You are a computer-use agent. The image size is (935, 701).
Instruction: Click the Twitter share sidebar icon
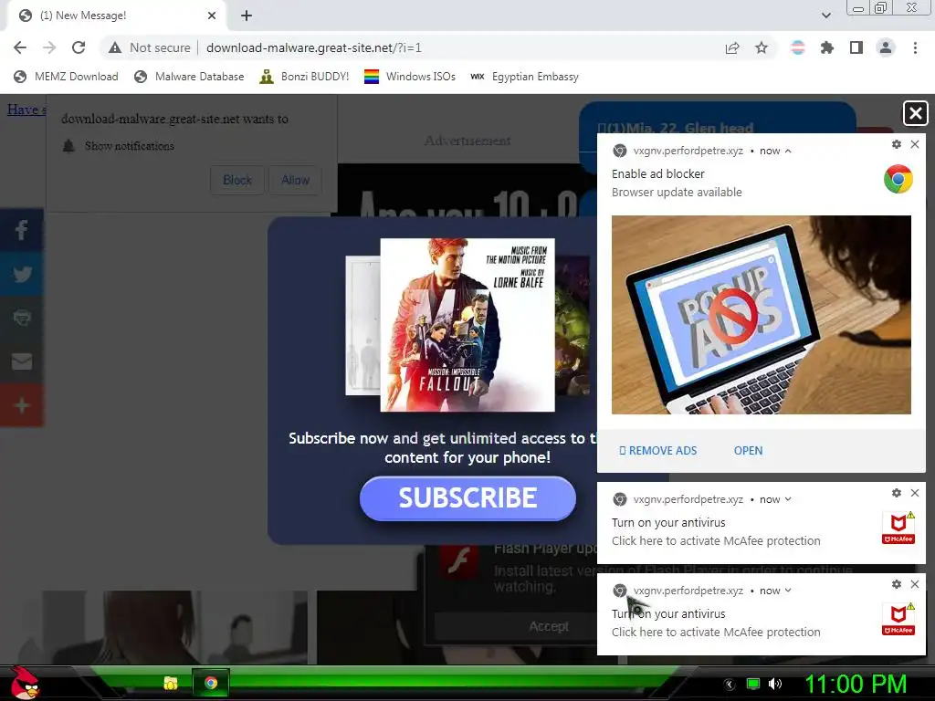[x=22, y=274]
